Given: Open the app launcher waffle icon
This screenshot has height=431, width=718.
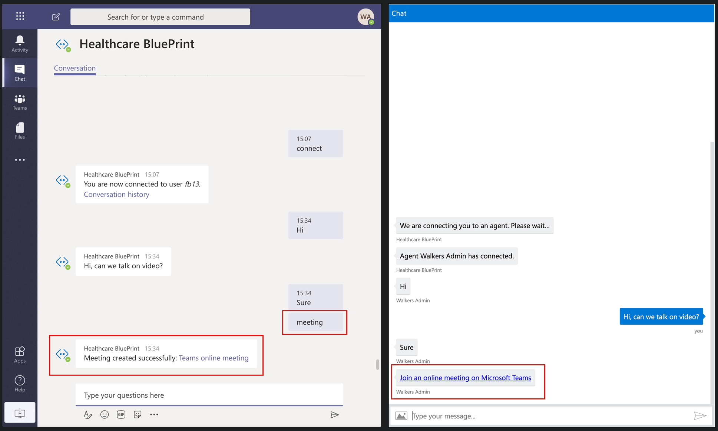Looking at the screenshot, I should 20,16.
